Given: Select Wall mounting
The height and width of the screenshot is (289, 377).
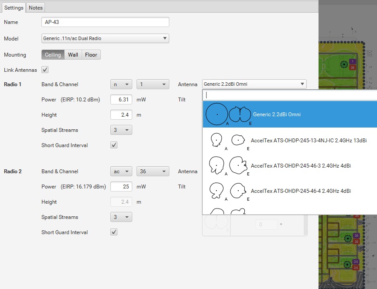Looking at the screenshot, I should point(73,55).
